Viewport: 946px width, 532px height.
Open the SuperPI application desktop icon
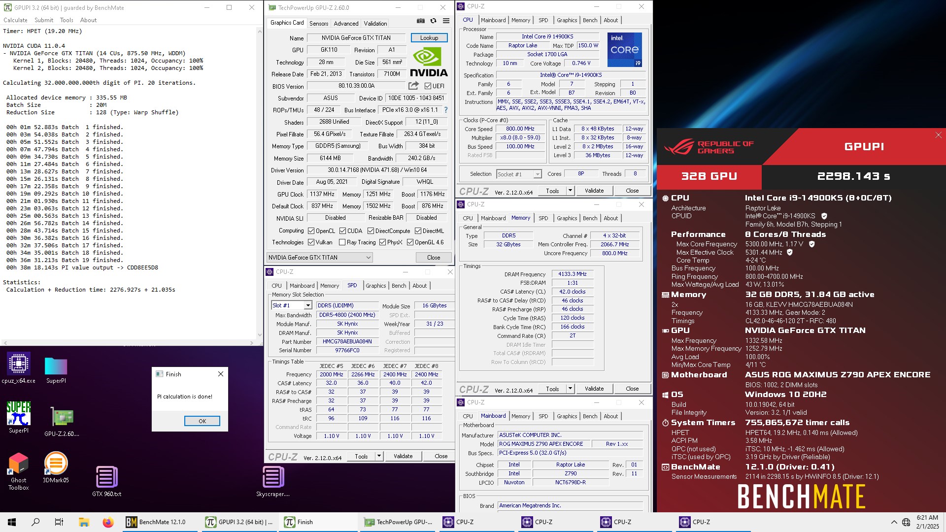[19, 417]
